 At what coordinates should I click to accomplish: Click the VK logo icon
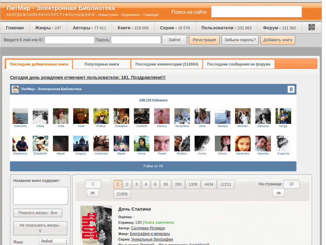coord(291,89)
